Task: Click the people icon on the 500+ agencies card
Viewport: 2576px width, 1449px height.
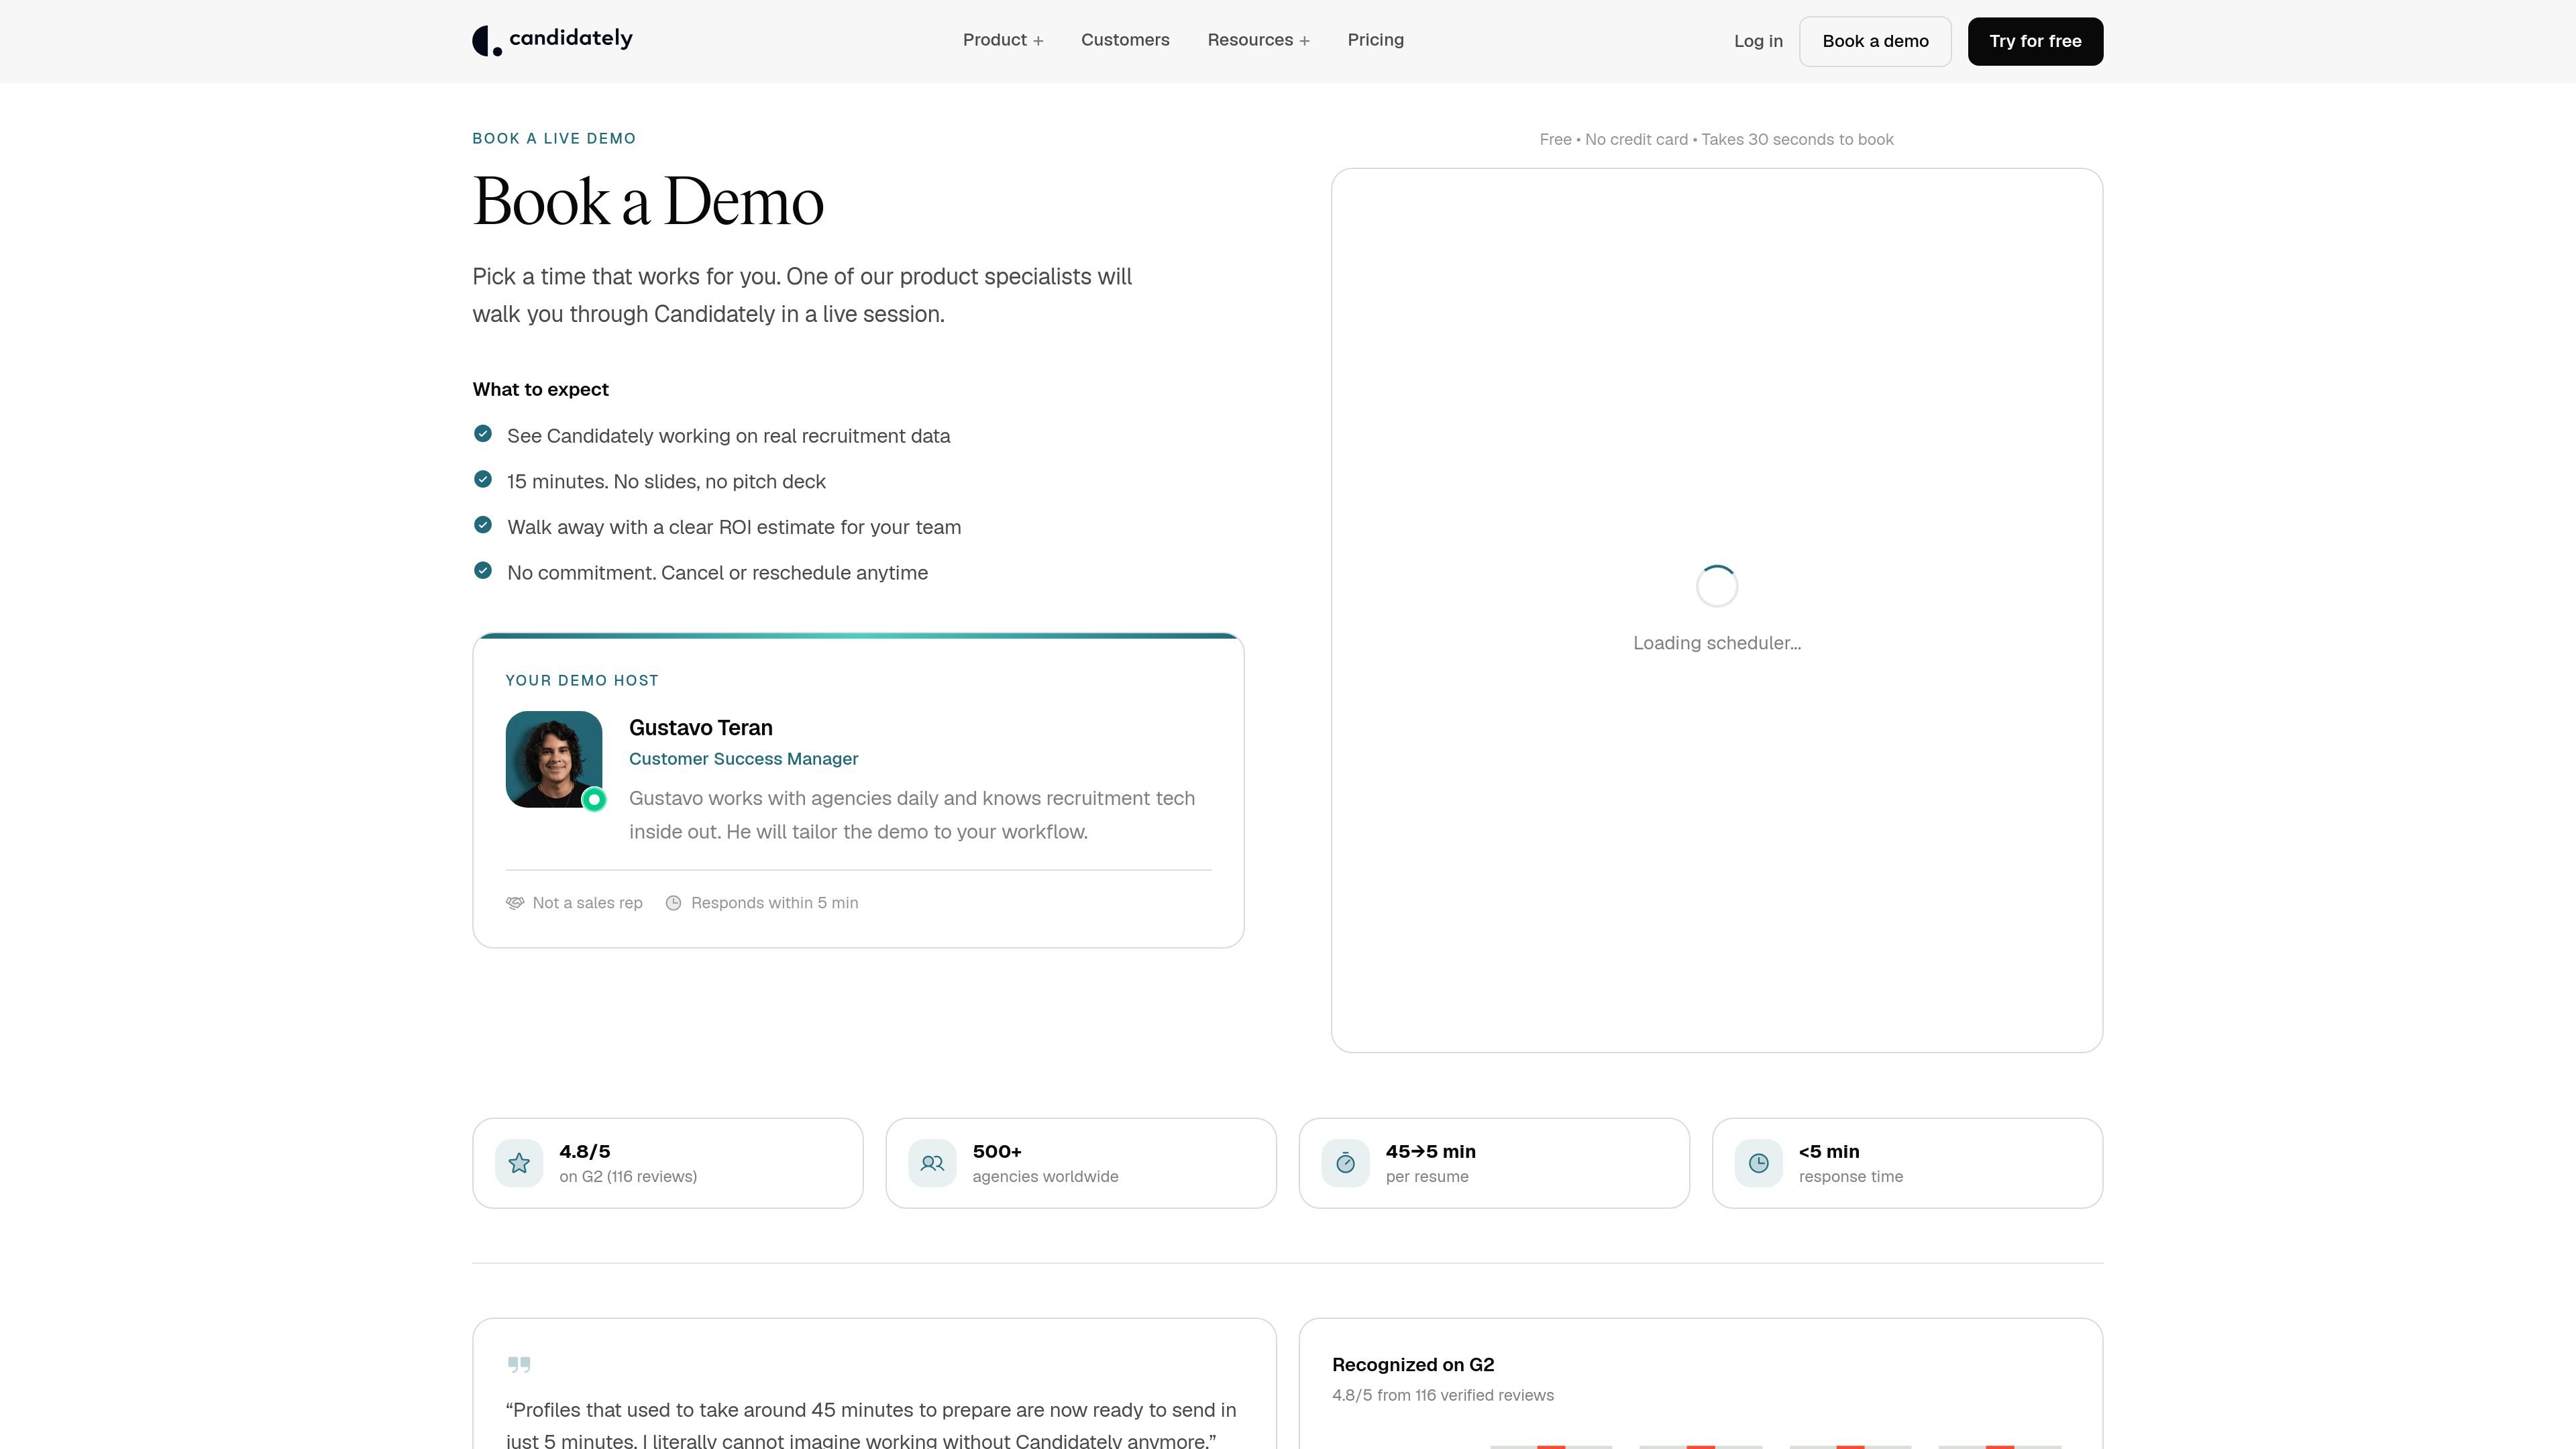Action: tap(932, 1163)
